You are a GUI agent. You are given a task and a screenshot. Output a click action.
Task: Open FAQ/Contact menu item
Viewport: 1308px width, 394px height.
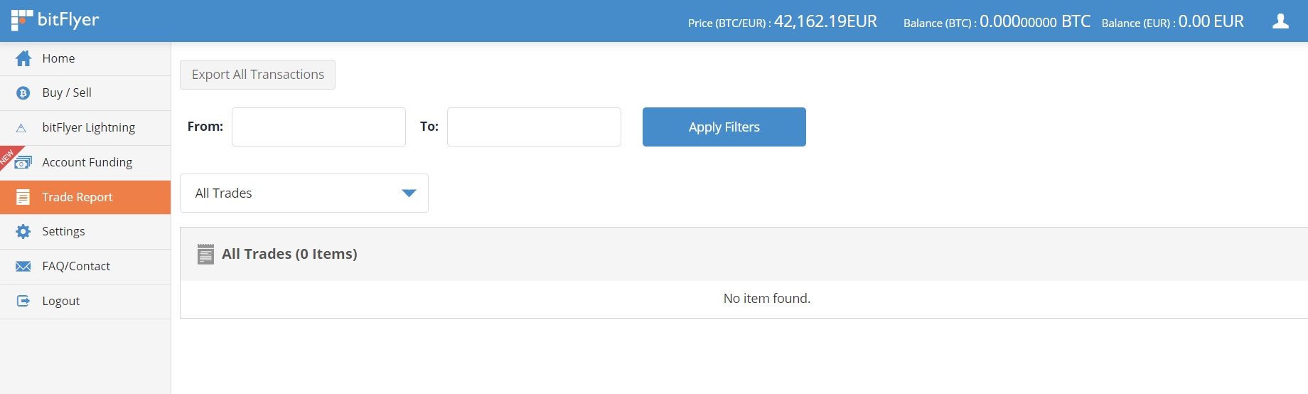click(x=85, y=267)
